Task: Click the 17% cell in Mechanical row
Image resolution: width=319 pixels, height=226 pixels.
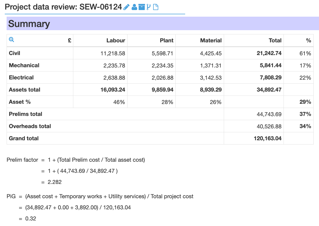Action: (x=305, y=66)
